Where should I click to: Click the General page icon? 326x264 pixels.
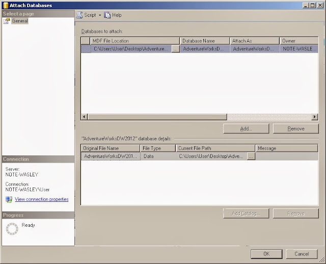point(7,21)
